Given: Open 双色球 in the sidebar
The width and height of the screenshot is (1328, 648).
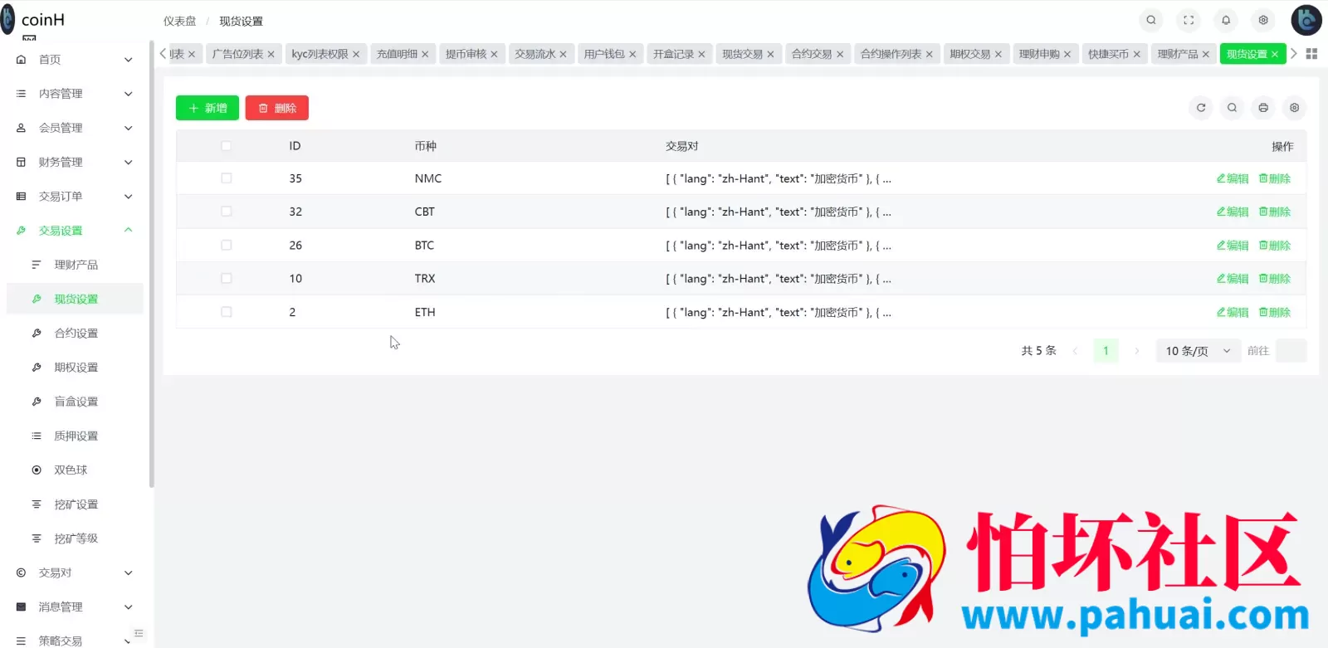Looking at the screenshot, I should [x=75, y=470].
